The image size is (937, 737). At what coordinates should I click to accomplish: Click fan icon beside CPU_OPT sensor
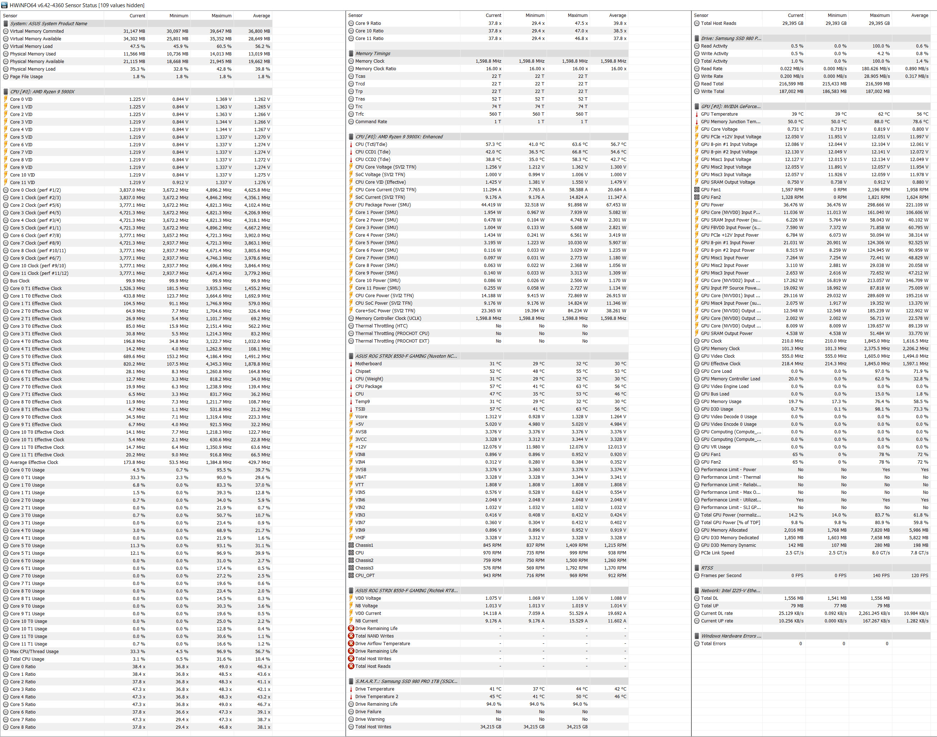pyautogui.click(x=351, y=576)
